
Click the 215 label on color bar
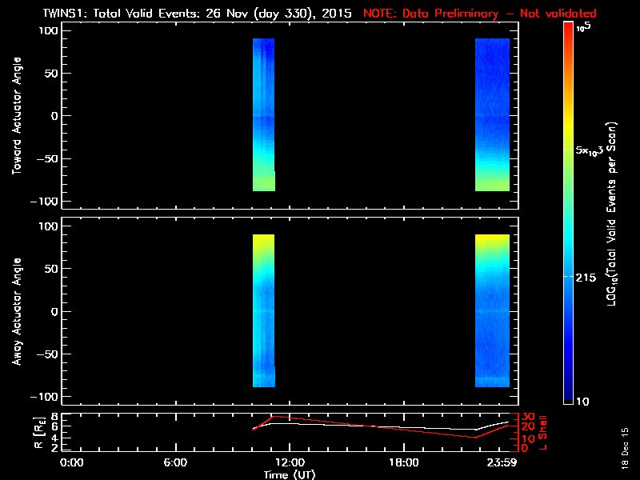click(x=587, y=277)
